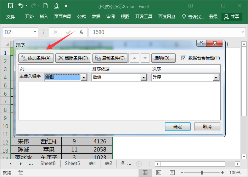Screen dimensions: 248x177
Task: Open the 数值 sort-basis dropdown
Action: point(143,78)
